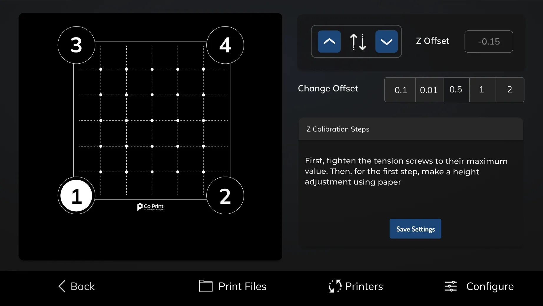Go Back to previous screen
The width and height of the screenshot is (543, 306).
pos(77,286)
